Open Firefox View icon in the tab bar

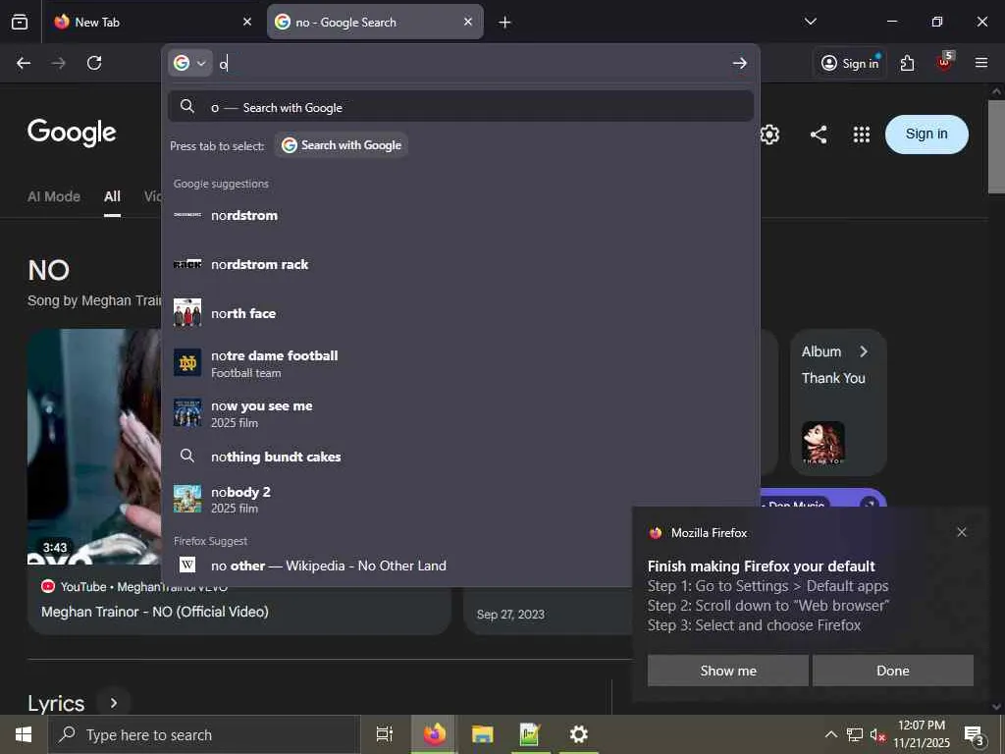tap(20, 22)
